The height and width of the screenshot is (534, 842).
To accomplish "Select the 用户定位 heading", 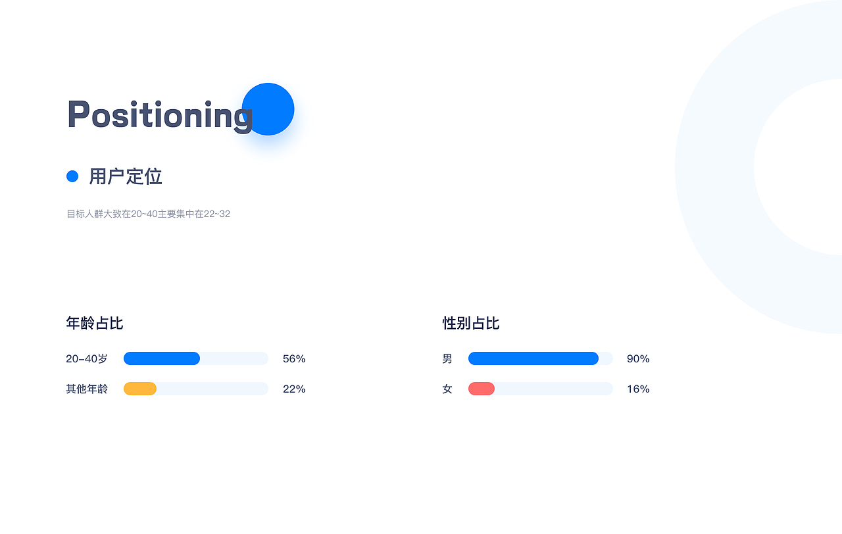I will pos(126,176).
